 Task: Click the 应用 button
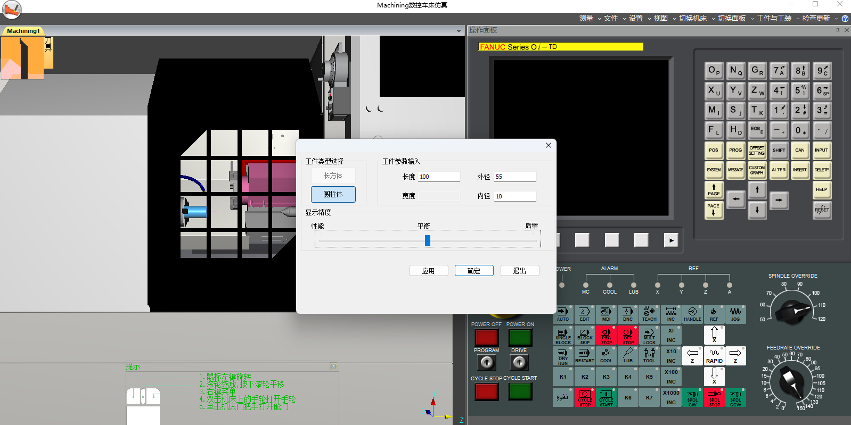click(429, 271)
